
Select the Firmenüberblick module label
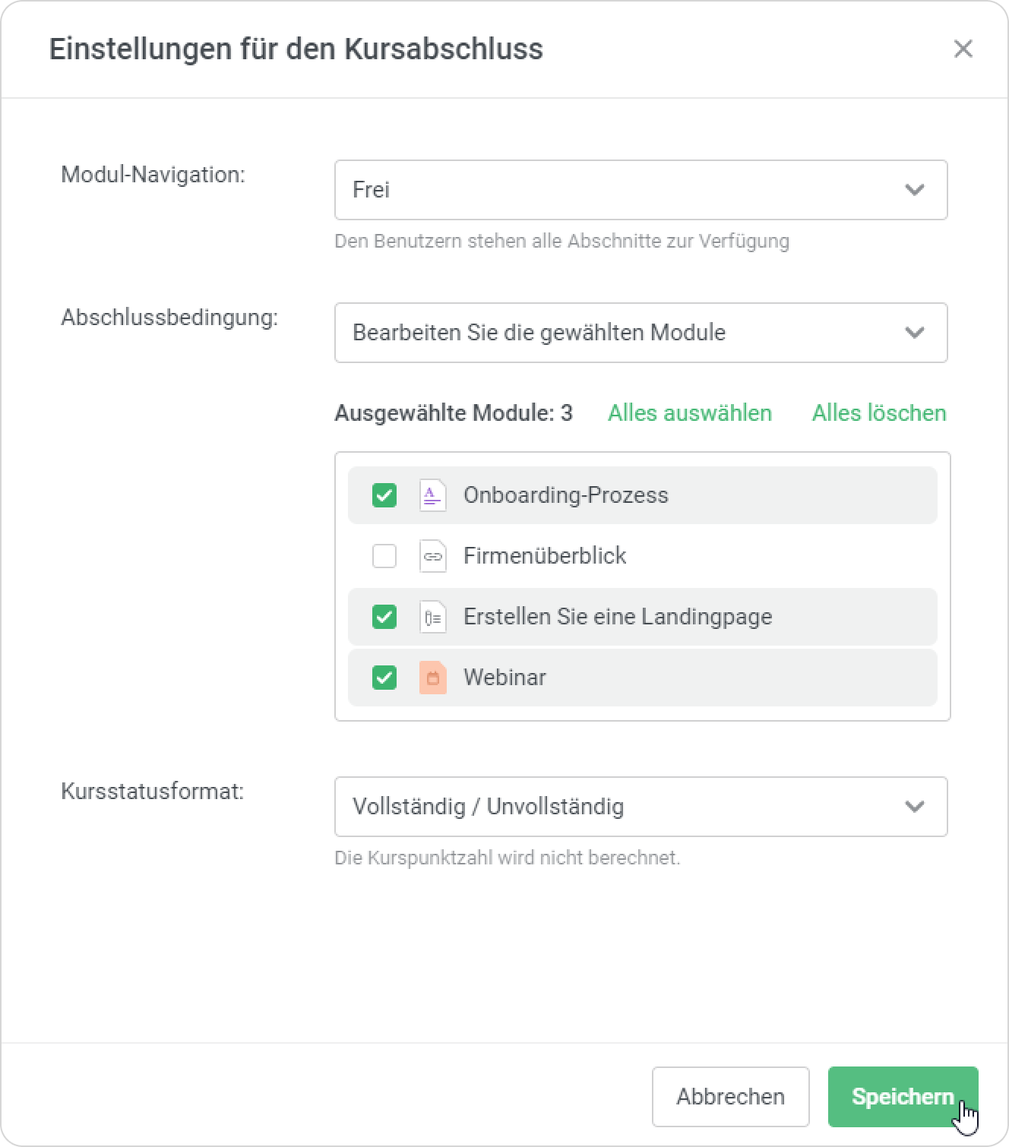tap(544, 556)
